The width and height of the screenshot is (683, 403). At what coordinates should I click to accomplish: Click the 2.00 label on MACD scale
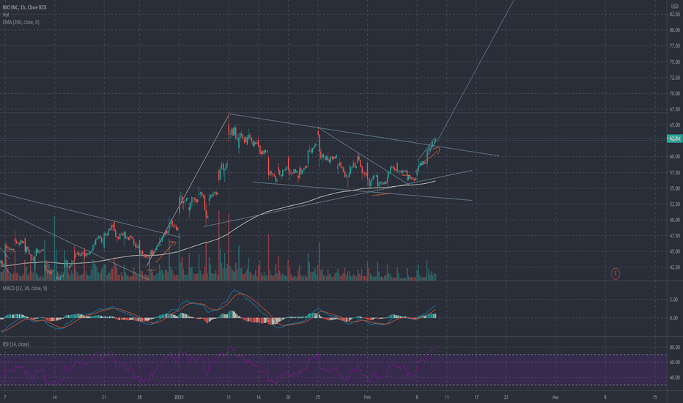tap(673, 299)
